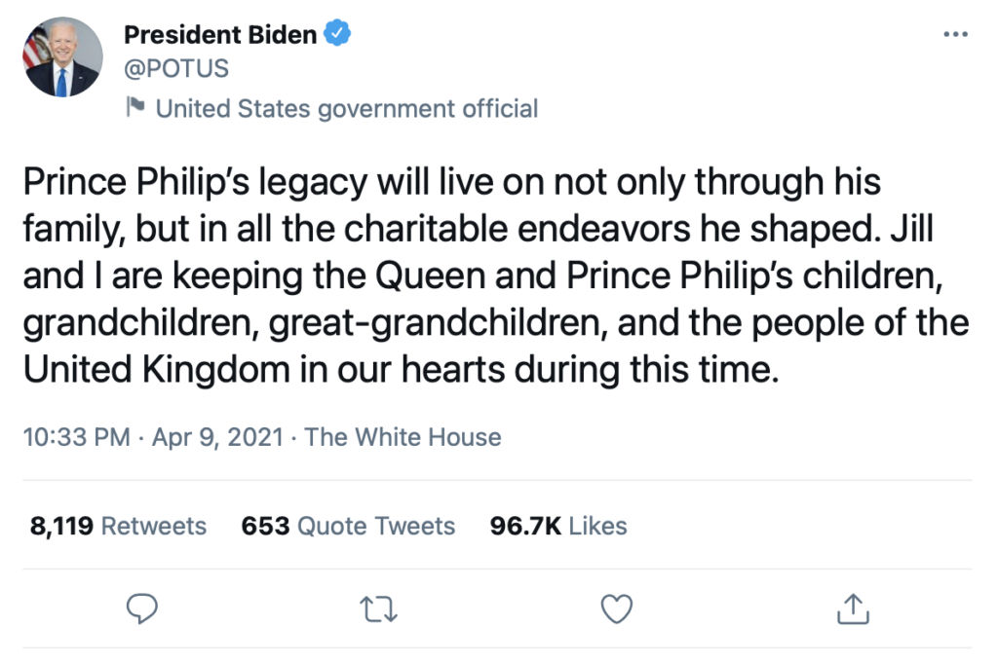Click the government official flag icon
The width and height of the screenshot is (998, 662).
(x=134, y=107)
